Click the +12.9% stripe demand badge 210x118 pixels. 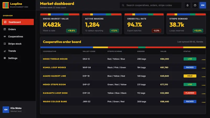[198, 31]
